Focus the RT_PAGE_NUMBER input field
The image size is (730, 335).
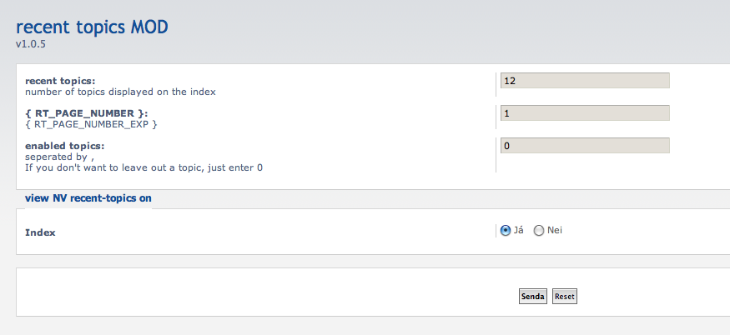[584, 113]
